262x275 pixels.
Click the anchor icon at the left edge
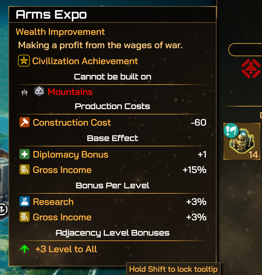[x=3, y=209]
